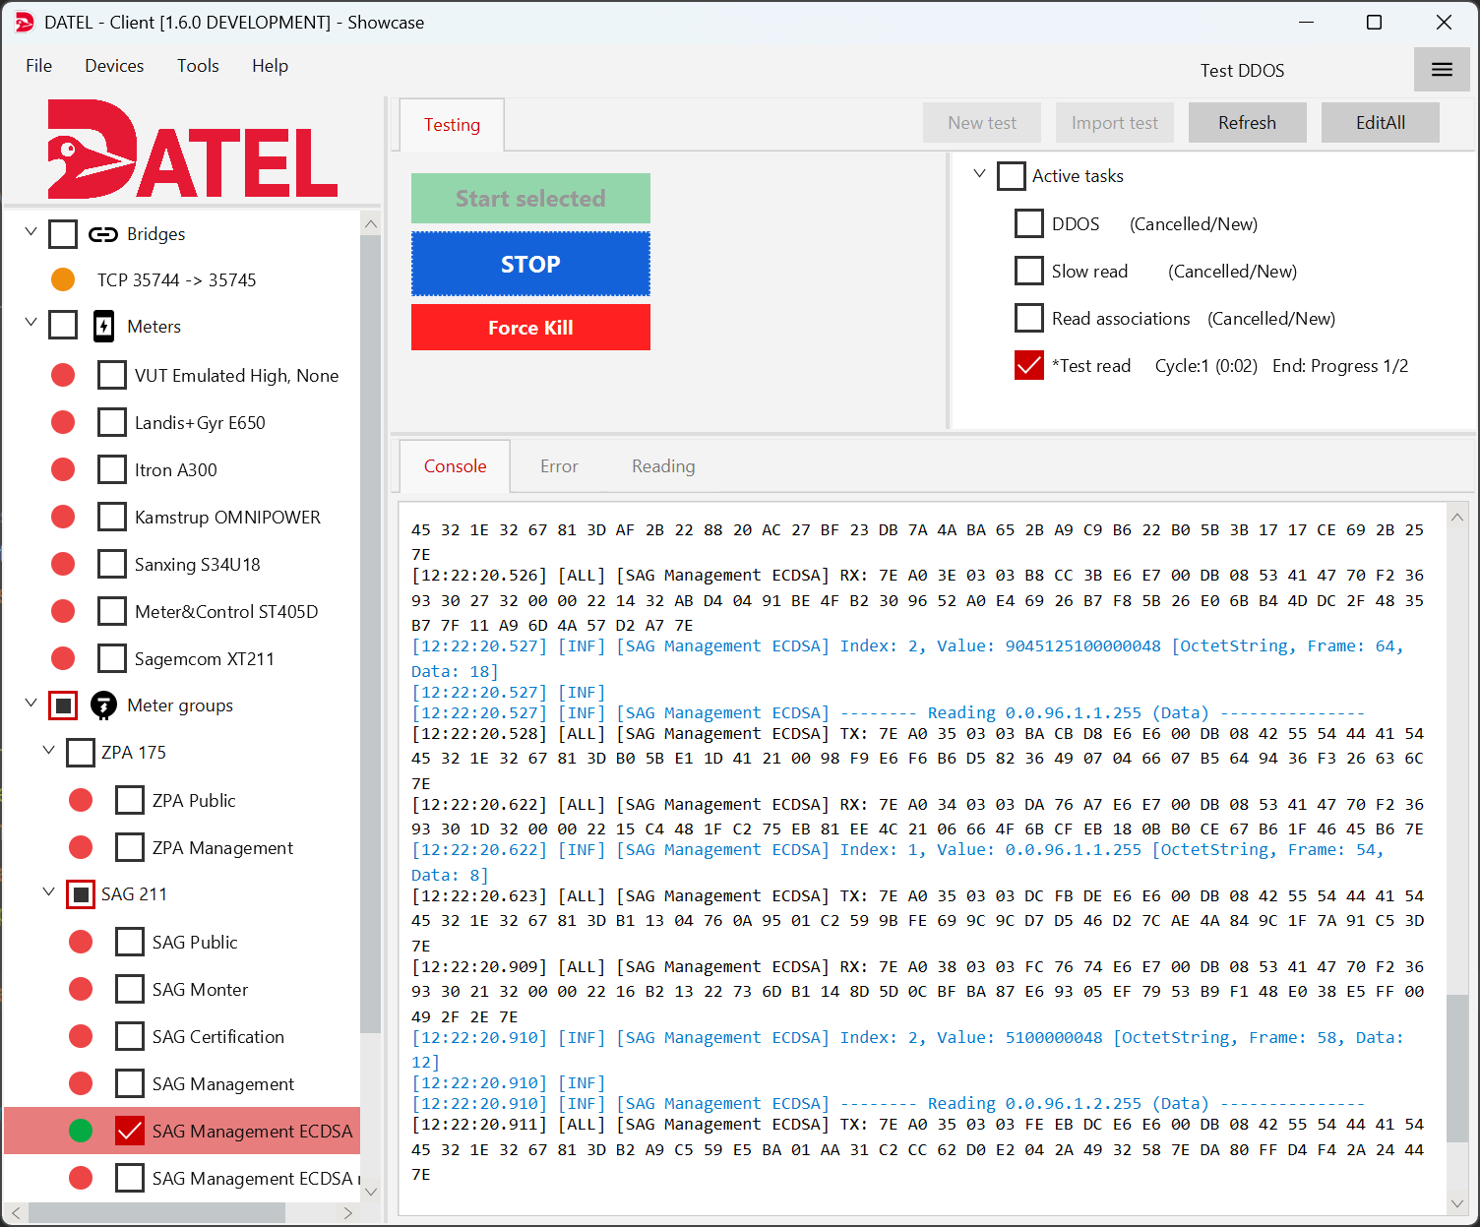Click red status dot beside SAG Monter
The width and height of the screenshot is (1480, 1227).
(81, 989)
